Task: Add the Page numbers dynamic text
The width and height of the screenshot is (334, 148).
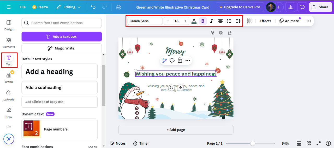Action: 59,129
